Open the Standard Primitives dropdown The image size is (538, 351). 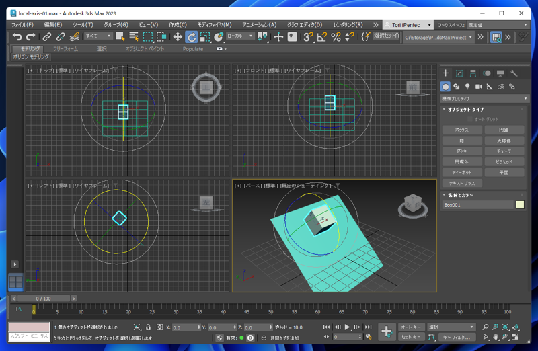pyautogui.click(x=484, y=98)
